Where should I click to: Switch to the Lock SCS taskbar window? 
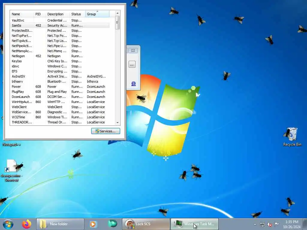146,224
